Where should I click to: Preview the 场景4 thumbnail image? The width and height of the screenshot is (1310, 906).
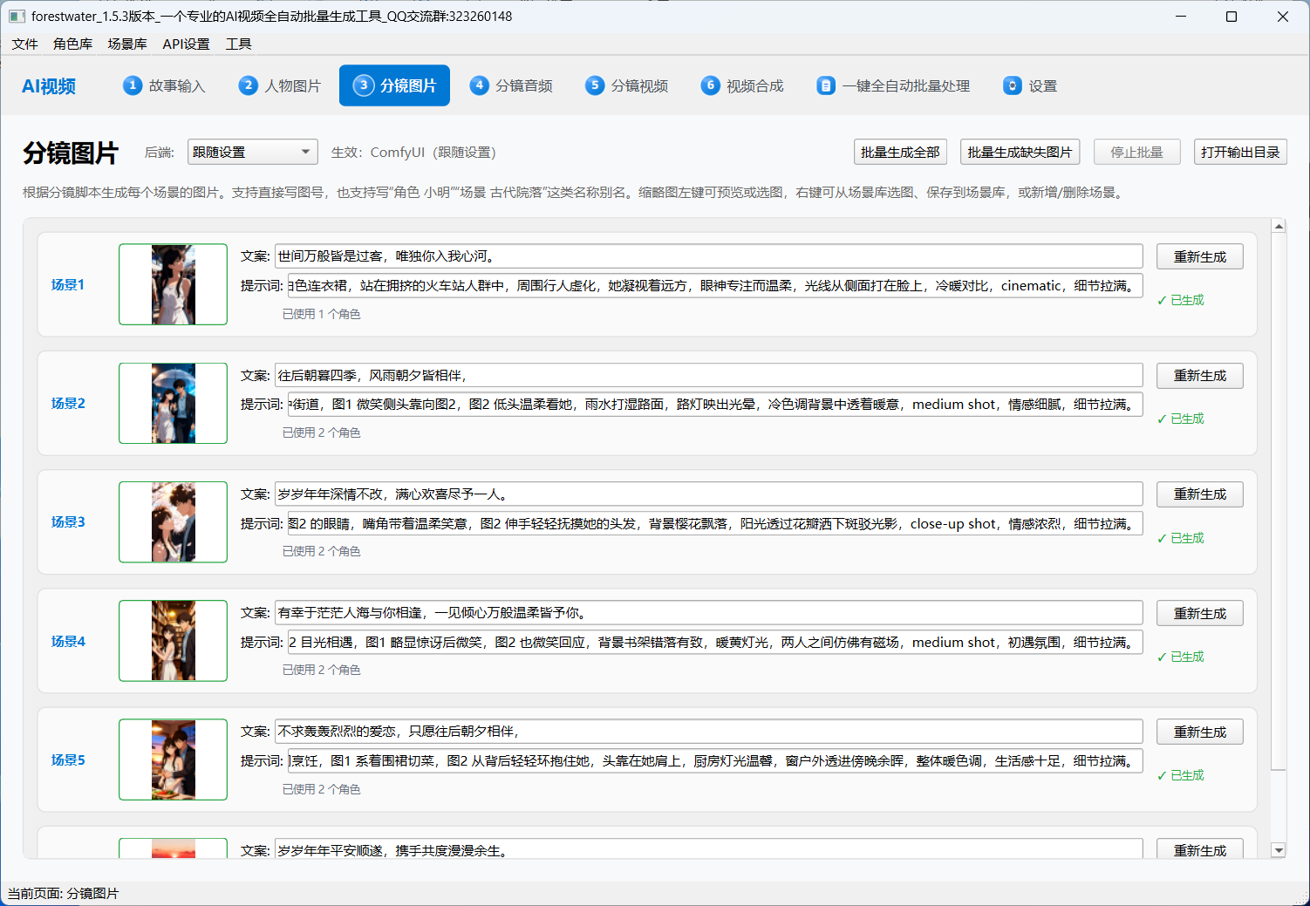coord(173,641)
